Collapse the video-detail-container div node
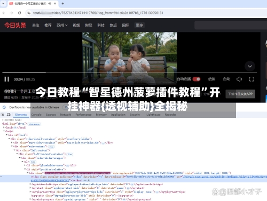This screenshot has height=201, width=267. click(9, 139)
